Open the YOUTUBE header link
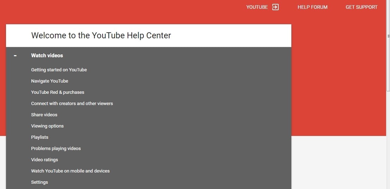Image resolution: width=390 pixels, height=189 pixels. pyautogui.click(x=257, y=7)
